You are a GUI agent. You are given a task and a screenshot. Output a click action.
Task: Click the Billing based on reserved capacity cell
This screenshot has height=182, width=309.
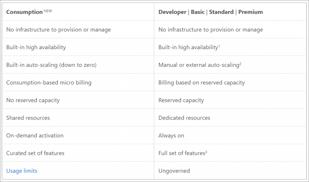[x=201, y=82]
